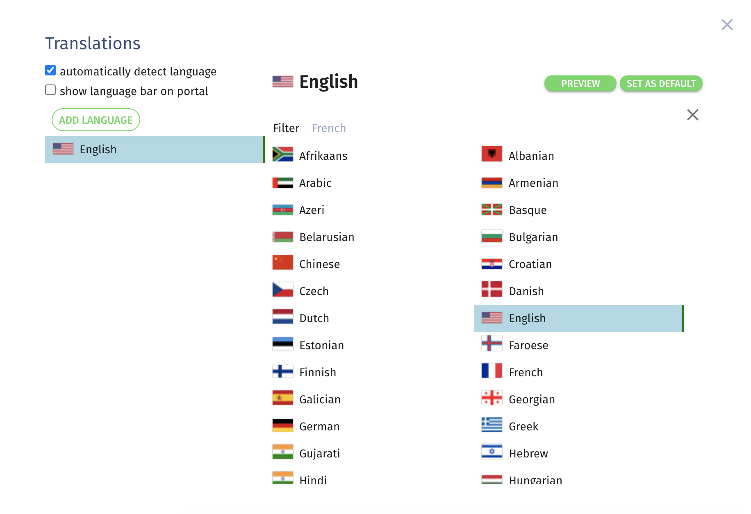Click the SET AS DEFAULT button

pyautogui.click(x=661, y=84)
